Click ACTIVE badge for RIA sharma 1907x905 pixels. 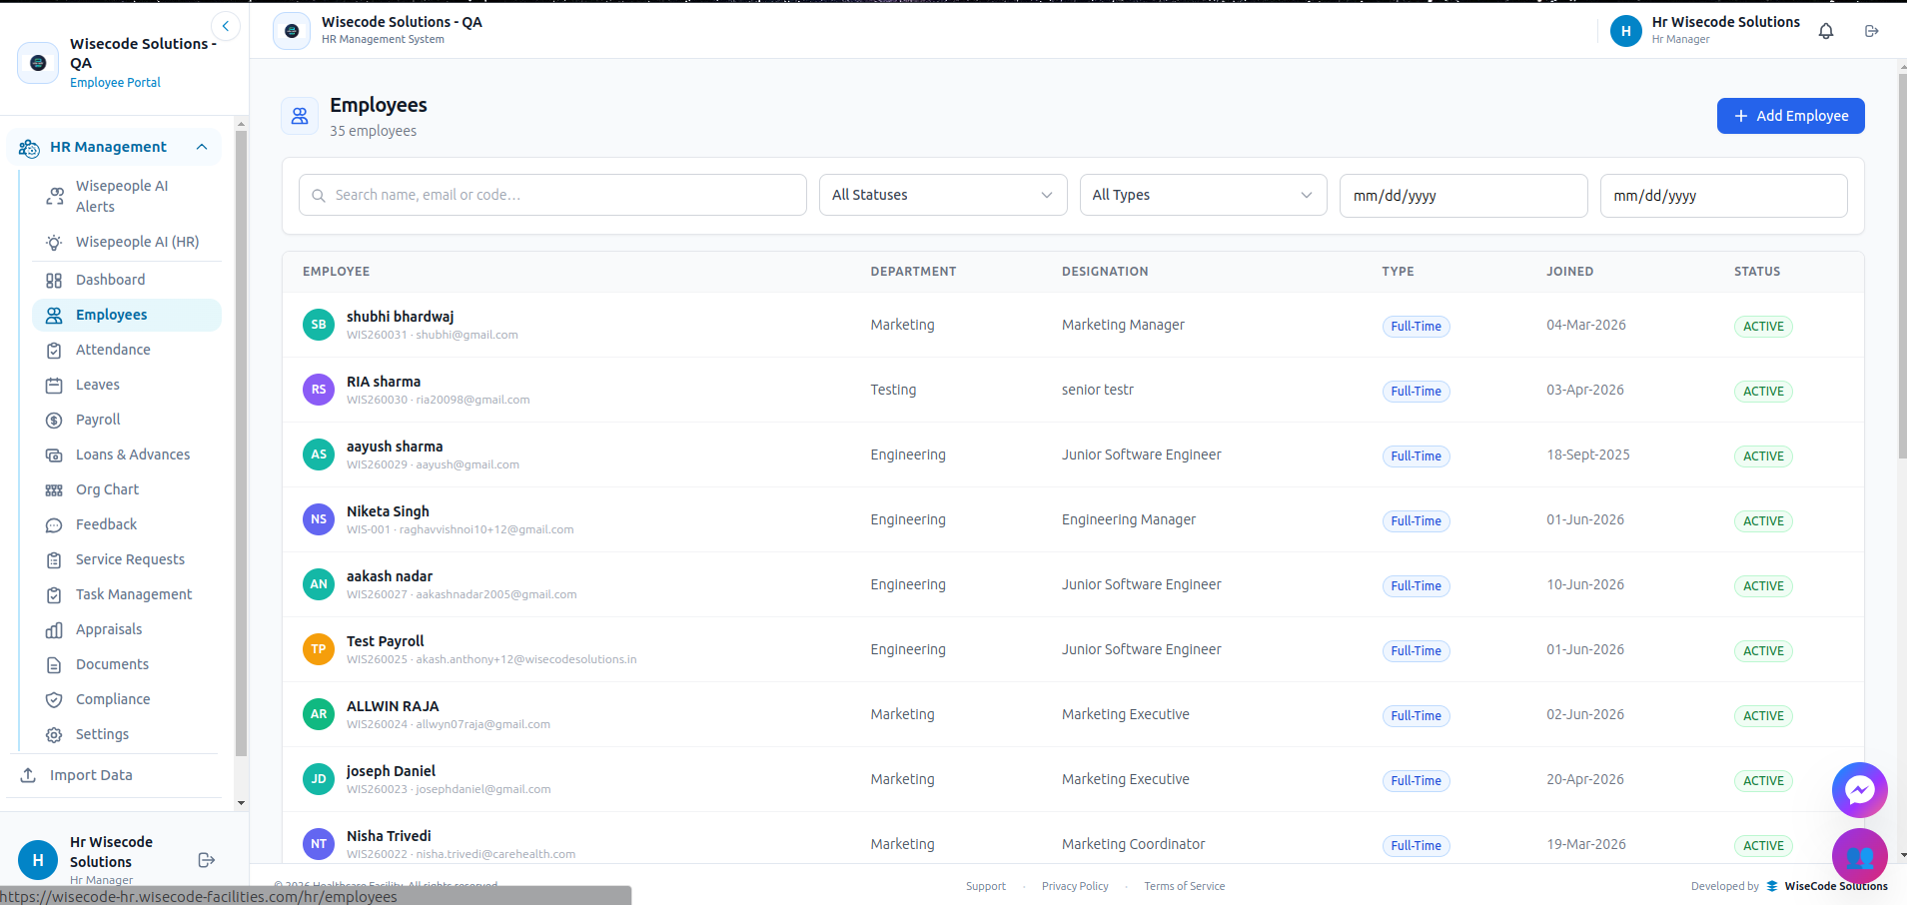point(1763,392)
